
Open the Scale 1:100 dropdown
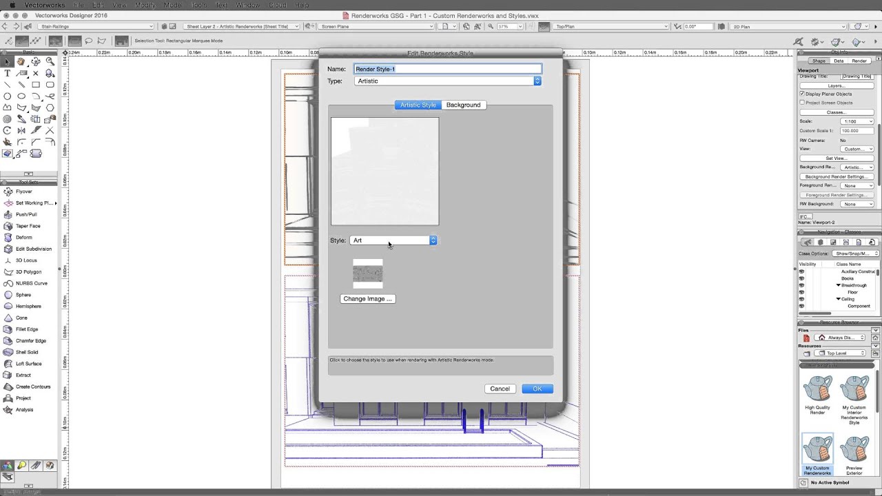857,121
